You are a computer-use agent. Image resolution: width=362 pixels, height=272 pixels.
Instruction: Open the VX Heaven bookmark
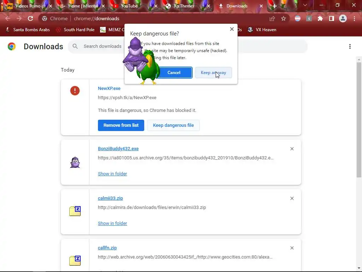[262, 30]
